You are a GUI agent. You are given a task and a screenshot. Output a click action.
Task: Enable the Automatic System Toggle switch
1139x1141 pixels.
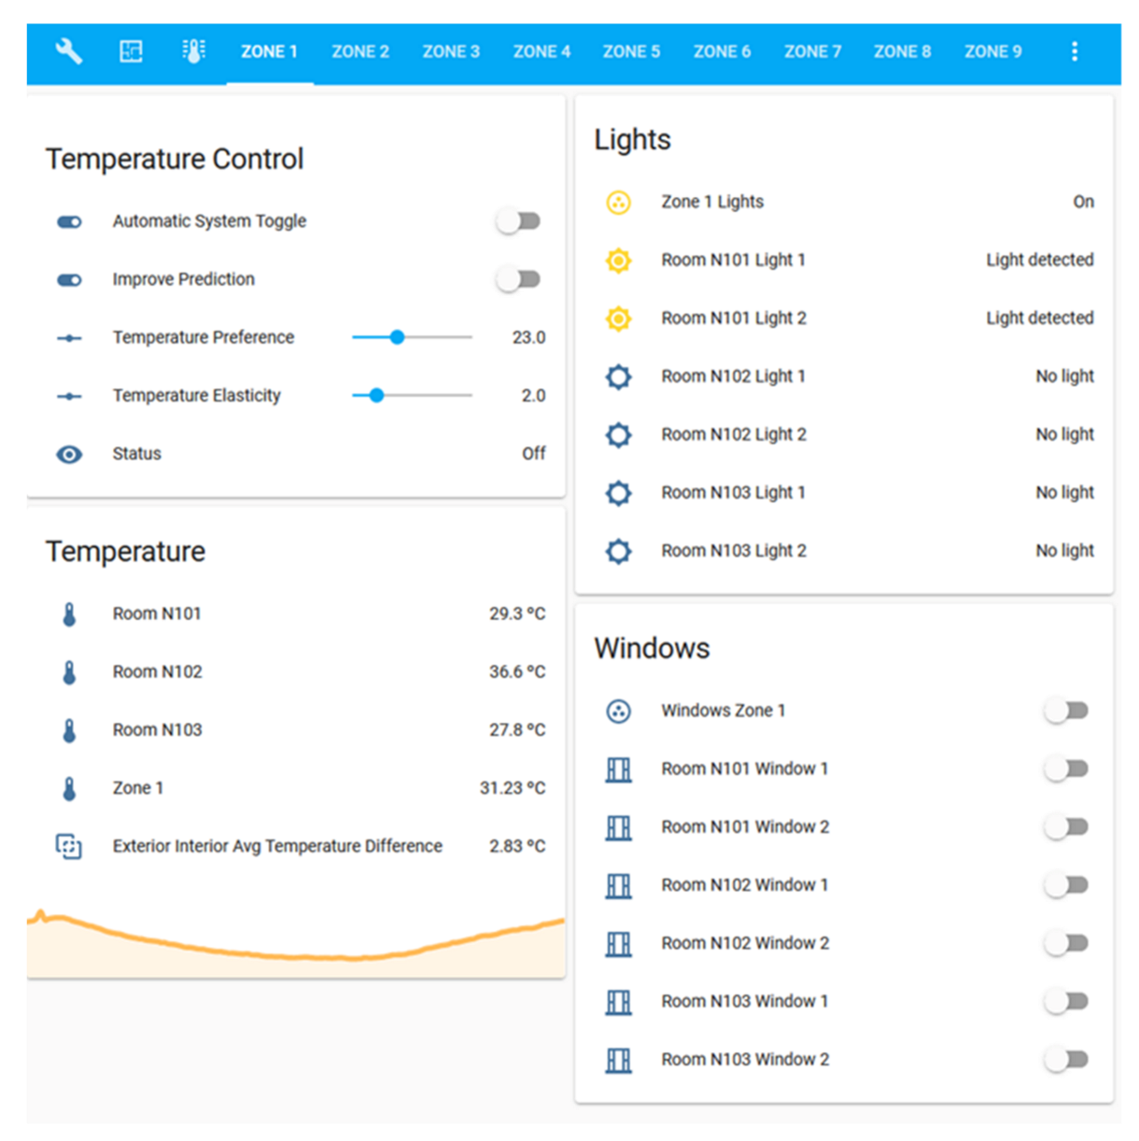[x=519, y=221]
